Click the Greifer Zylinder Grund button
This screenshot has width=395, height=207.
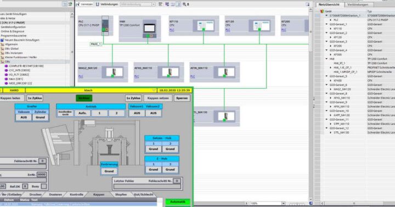[40, 117]
